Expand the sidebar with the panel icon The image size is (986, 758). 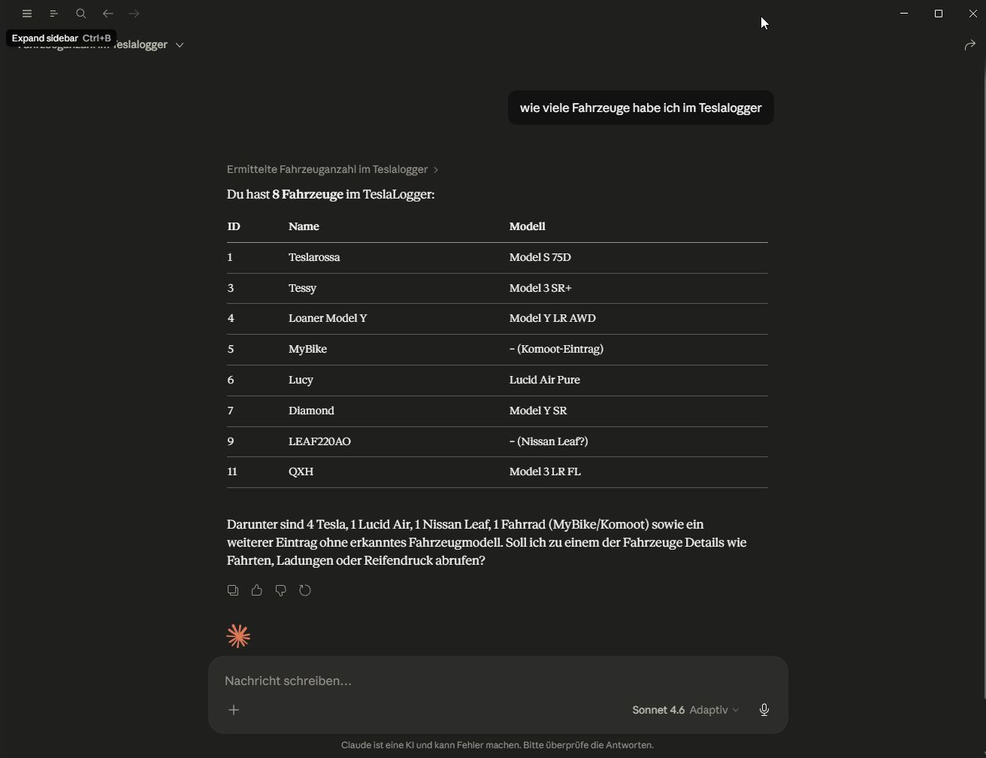pyautogui.click(x=54, y=14)
